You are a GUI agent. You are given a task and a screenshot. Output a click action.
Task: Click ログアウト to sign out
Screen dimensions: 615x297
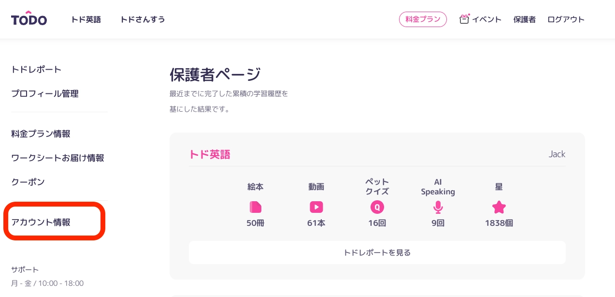pyautogui.click(x=566, y=19)
